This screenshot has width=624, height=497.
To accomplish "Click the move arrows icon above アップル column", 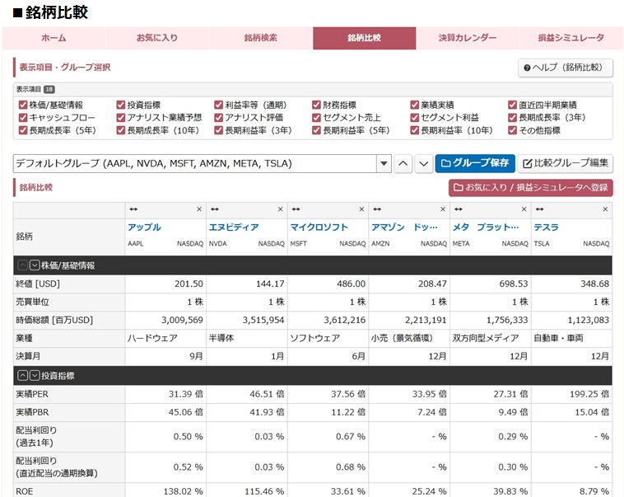I will point(133,209).
